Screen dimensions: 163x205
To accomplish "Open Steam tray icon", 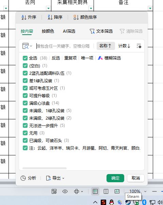I will (x=128, y=202).
